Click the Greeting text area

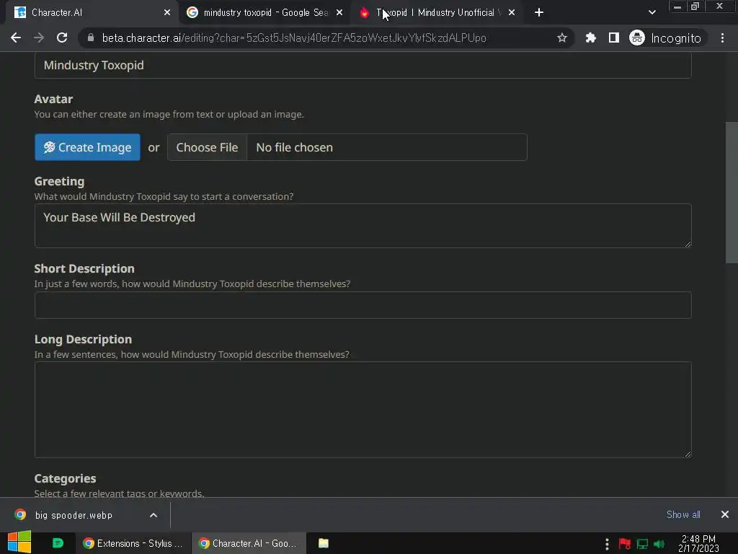[363, 226]
